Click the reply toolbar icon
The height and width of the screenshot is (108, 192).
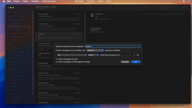[128, 7]
